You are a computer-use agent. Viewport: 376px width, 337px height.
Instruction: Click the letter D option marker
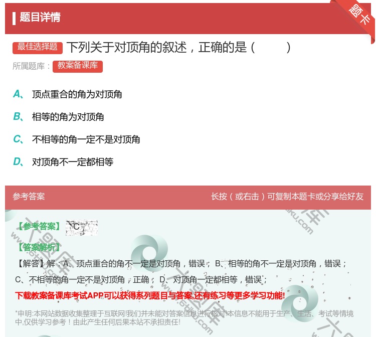tap(18, 162)
